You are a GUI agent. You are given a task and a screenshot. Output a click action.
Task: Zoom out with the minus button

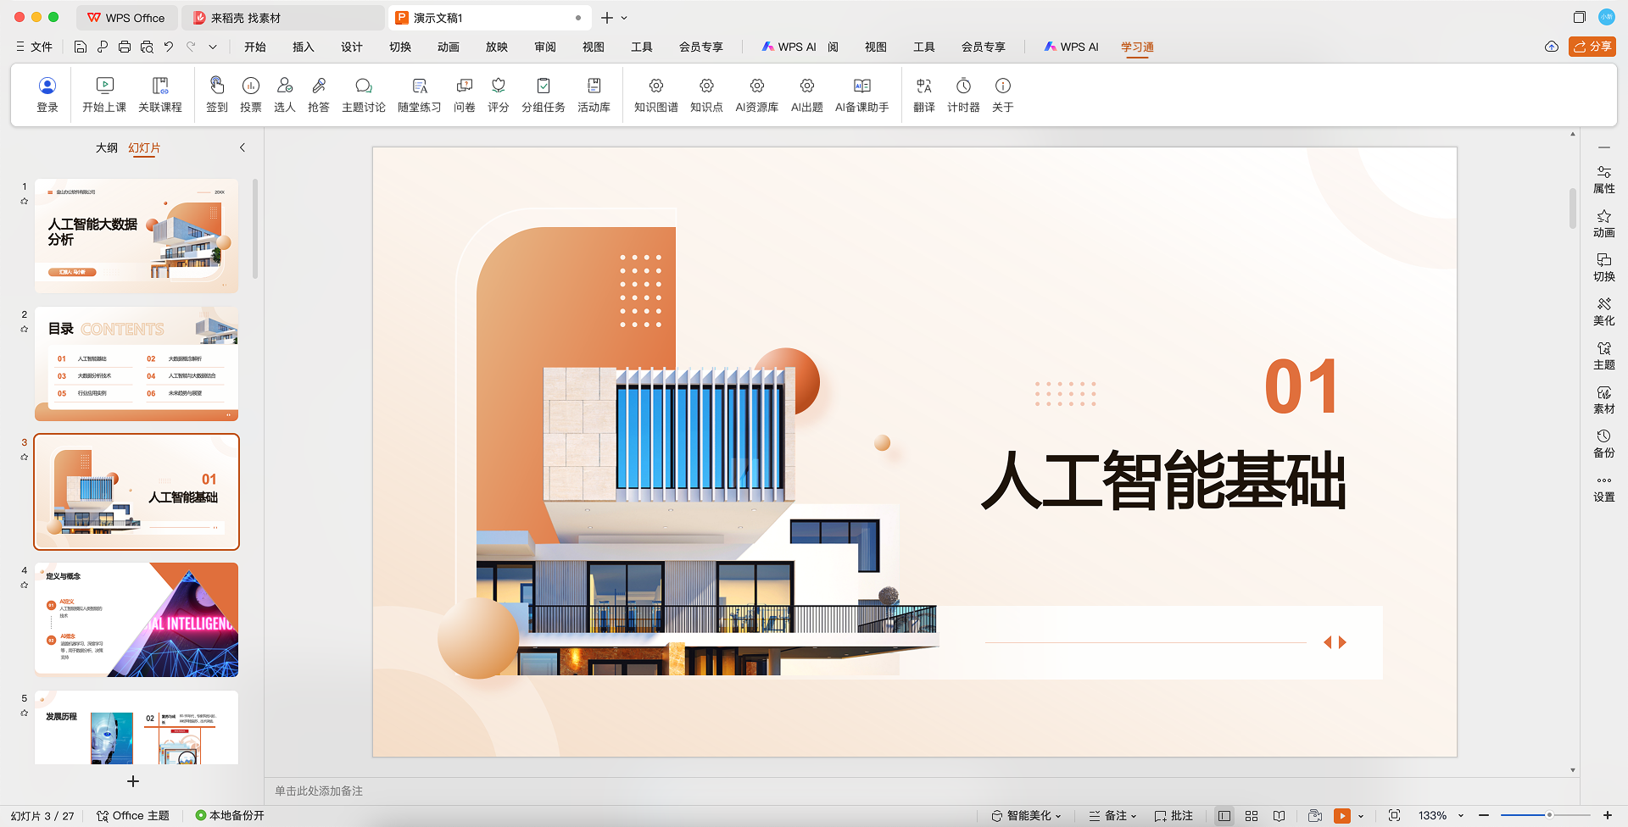click(1484, 815)
